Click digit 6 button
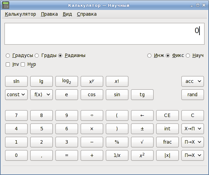 tap(67, 129)
